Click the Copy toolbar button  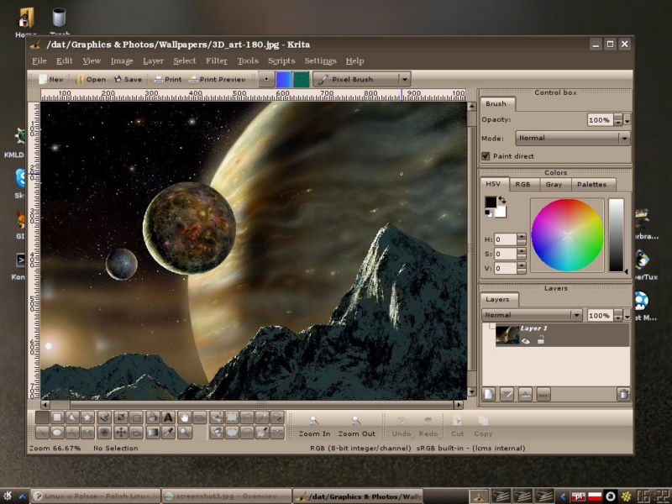(483, 427)
